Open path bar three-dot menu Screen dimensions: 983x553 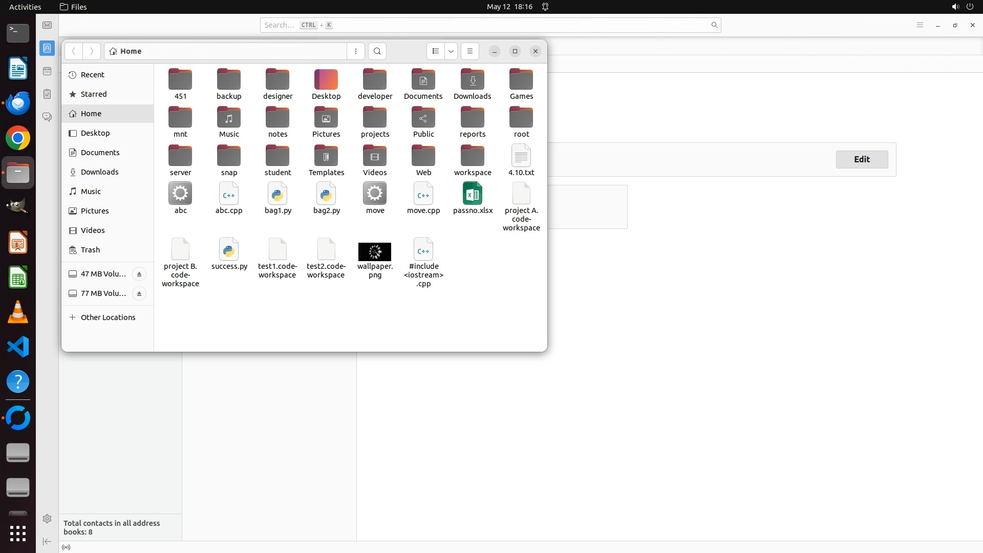[x=356, y=51]
